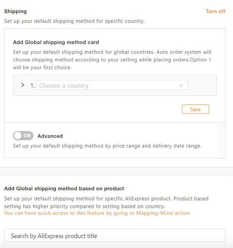Image resolution: width=233 pixels, height=248 pixels.
Task: Click the option number 1 label
Action: point(32,86)
